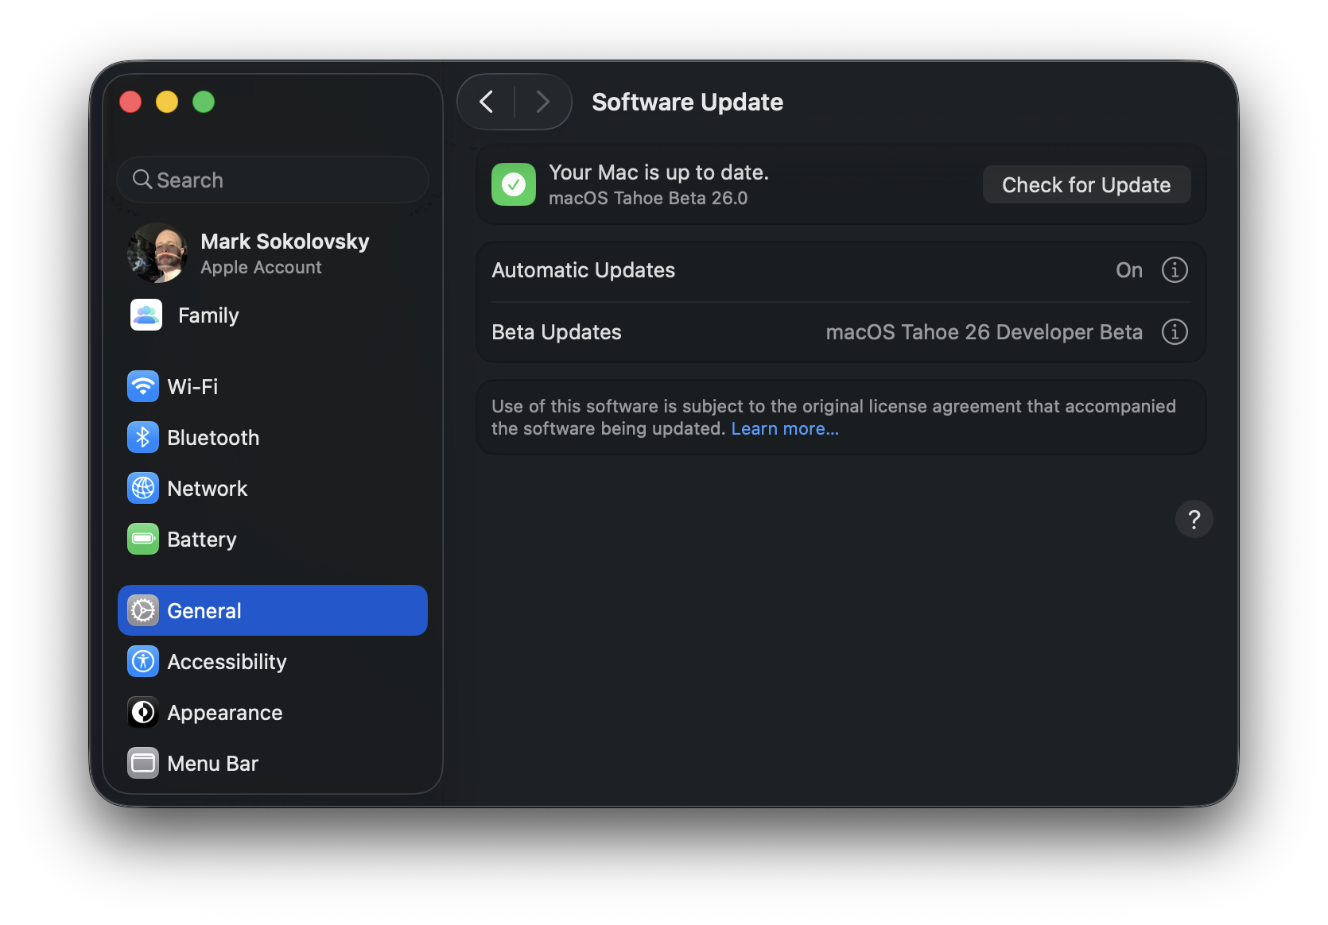Screen dimensions: 1328x925
Task: Select General in the sidebar
Action: (273, 611)
